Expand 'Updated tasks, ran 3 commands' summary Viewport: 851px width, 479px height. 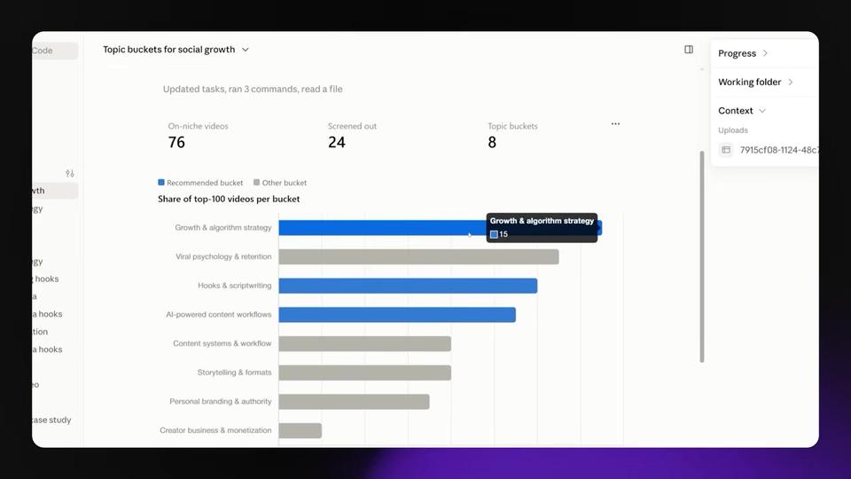click(253, 89)
